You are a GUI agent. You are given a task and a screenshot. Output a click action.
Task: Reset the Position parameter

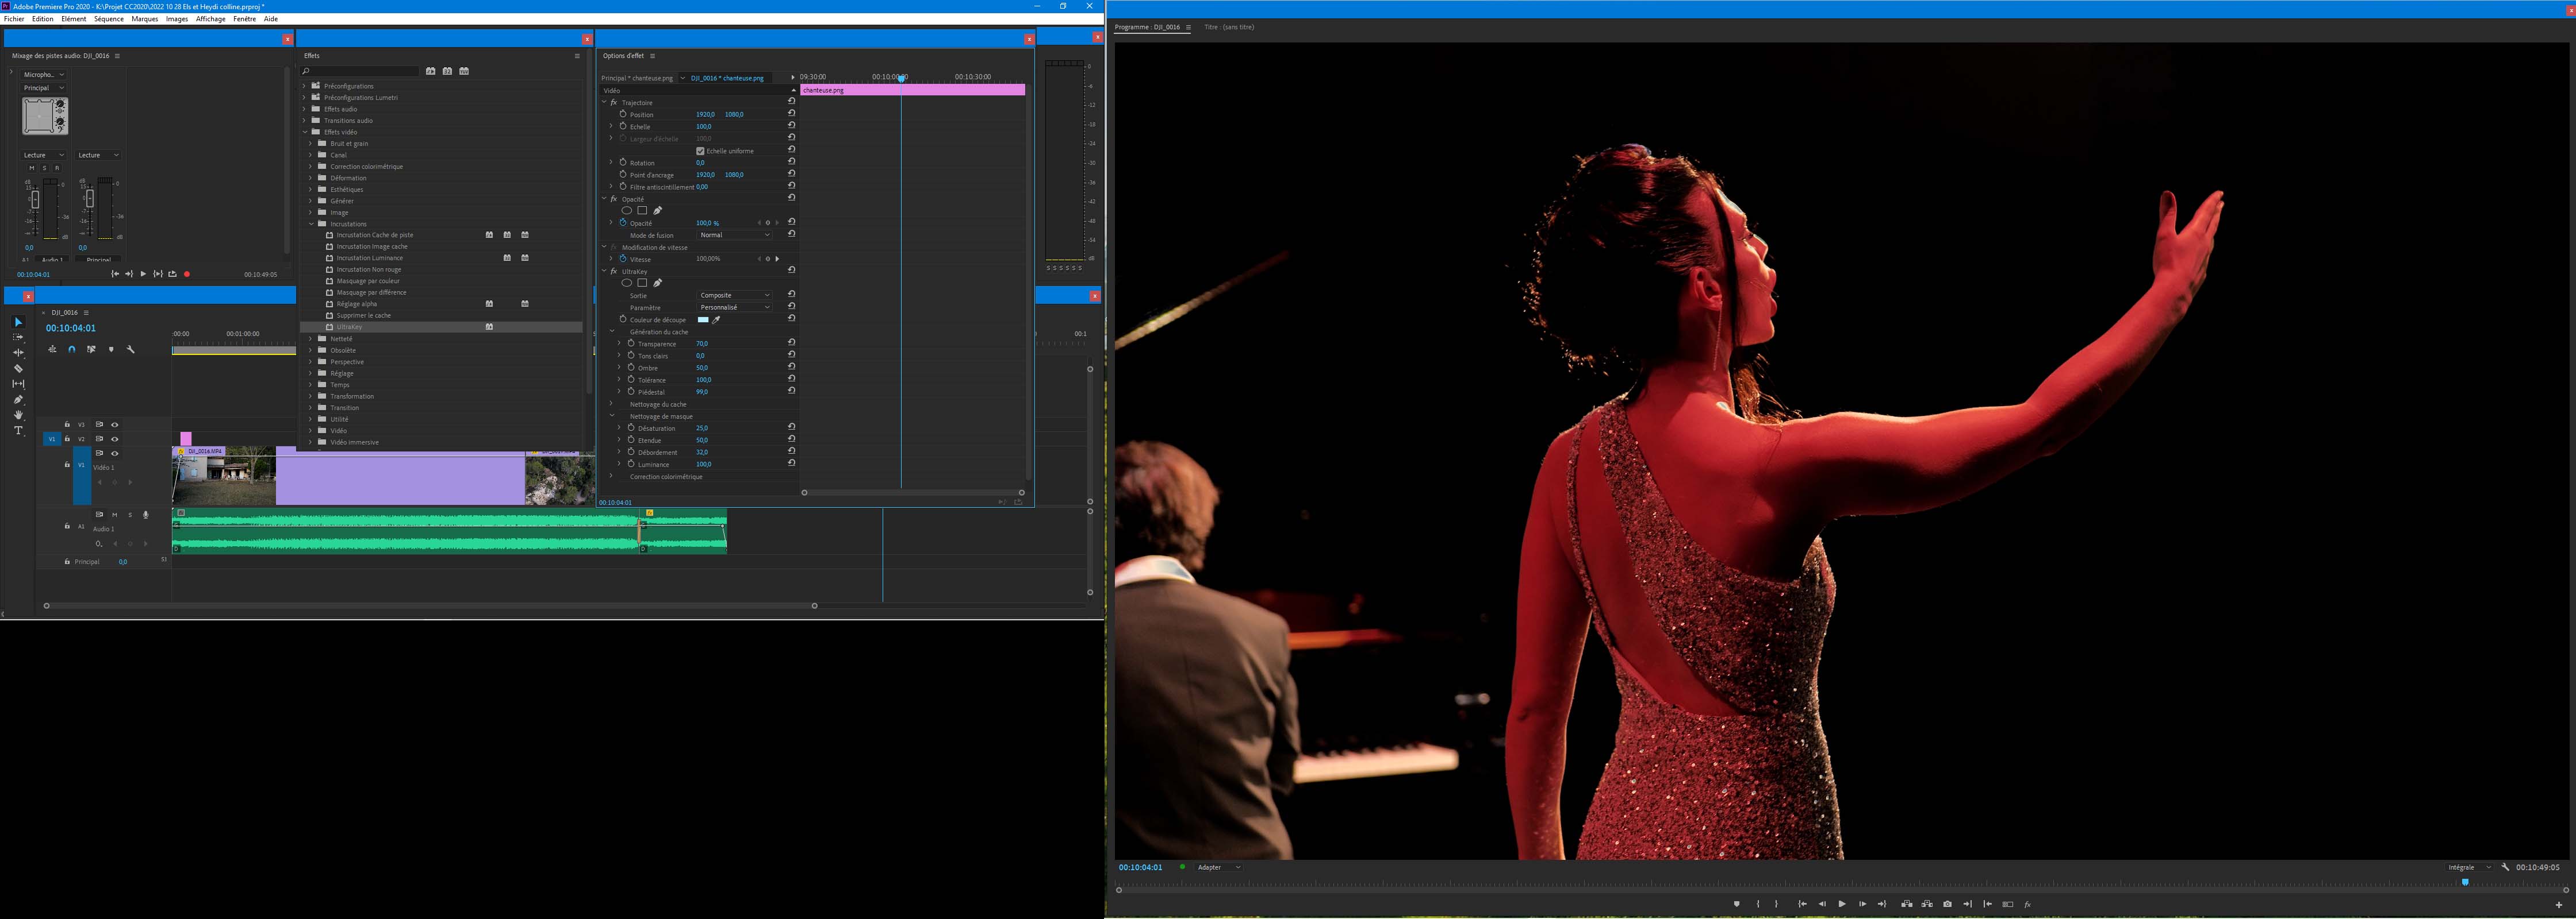792,113
